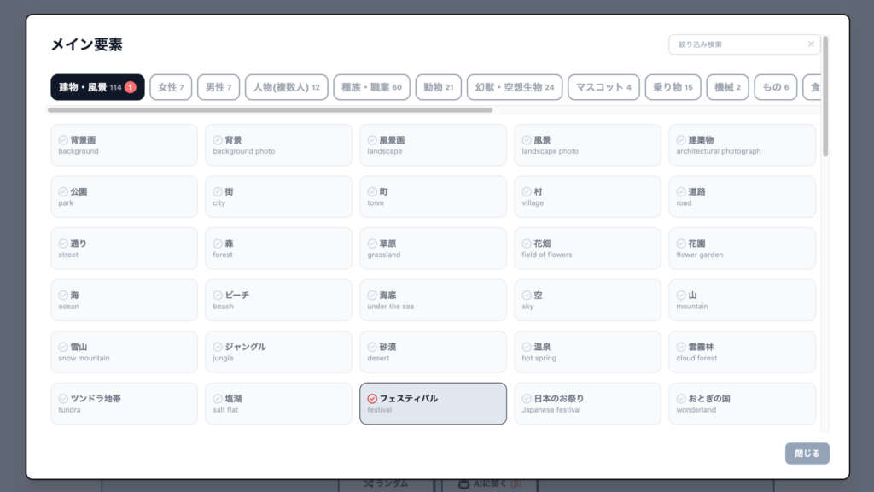874x492 pixels.
Task: Click the × icon in the search box
Action: tap(811, 43)
